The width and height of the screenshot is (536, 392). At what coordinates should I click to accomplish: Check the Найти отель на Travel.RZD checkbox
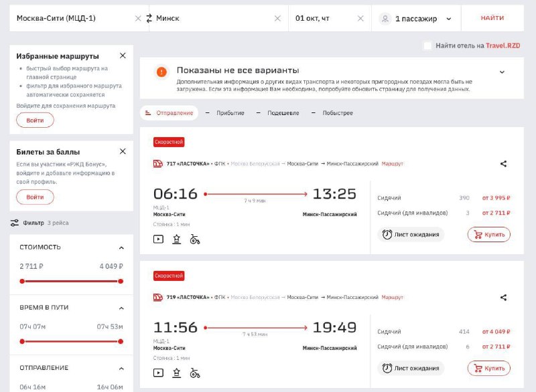click(x=427, y=45)
